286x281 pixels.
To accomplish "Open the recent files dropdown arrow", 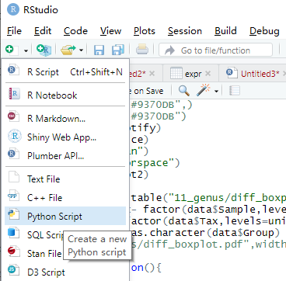I will 81,50.
